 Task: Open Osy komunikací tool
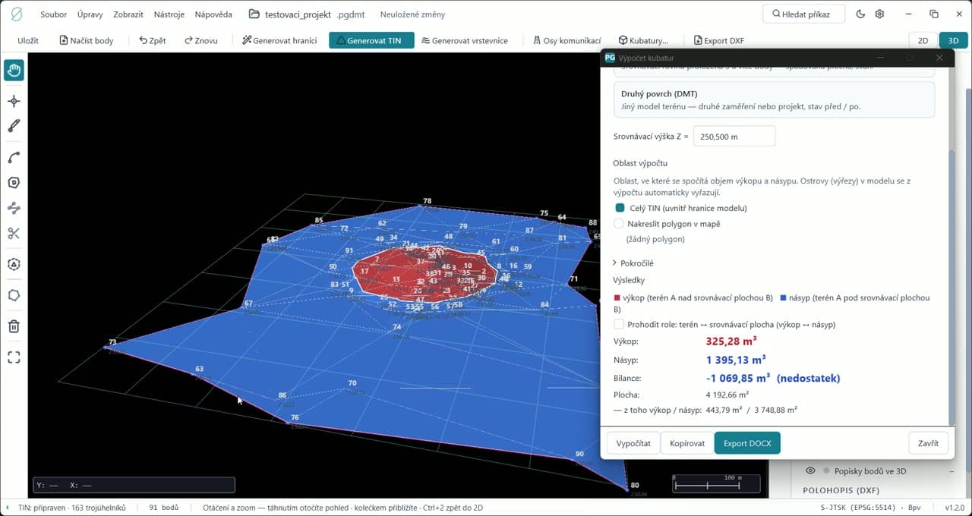[567, 40]
